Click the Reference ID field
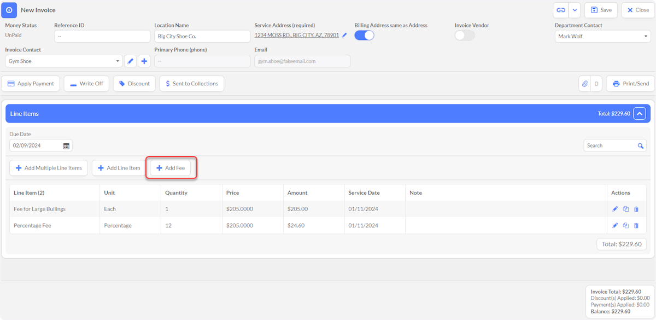Viewport: 656px width, 320px height. 102,36
